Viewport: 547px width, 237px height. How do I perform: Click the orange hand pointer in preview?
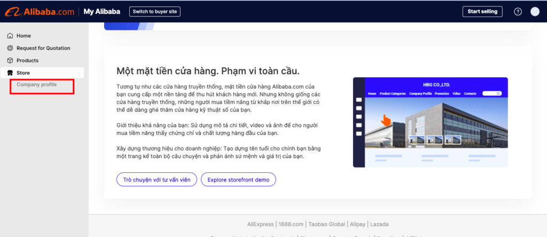pyautogui.click(x=386, y=120)
